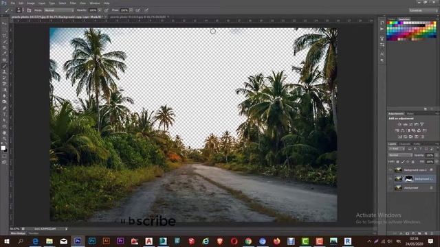The image size is (440, 247).
Task: Open the File menu
Action: click(x=13, y=3)
